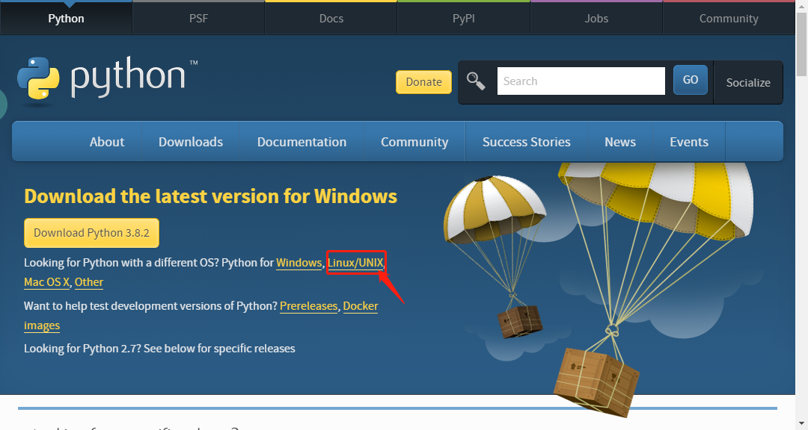Open the Community top tab
Screen dimensions: 808x430
click(729, 19)
